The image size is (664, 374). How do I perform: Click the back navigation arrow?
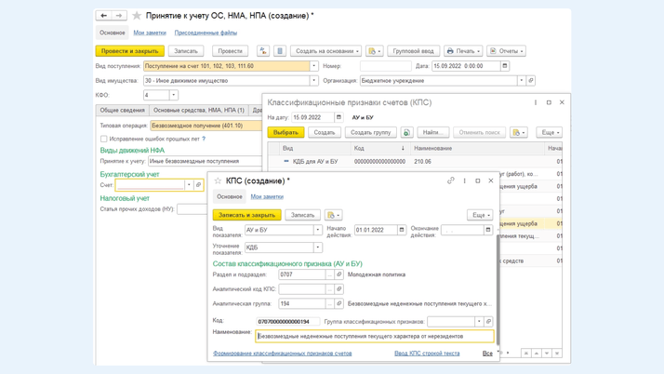click(x=104, y=16)
